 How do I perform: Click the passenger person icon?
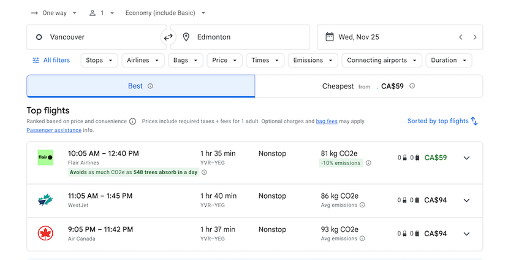pos(93,13)
